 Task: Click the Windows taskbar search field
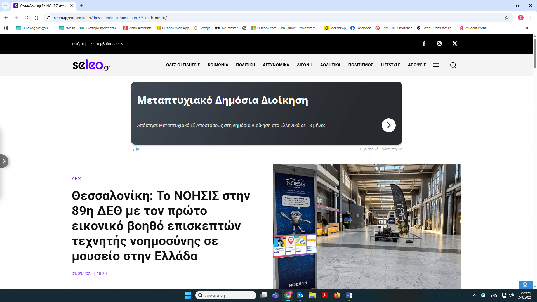click(226, 295)
